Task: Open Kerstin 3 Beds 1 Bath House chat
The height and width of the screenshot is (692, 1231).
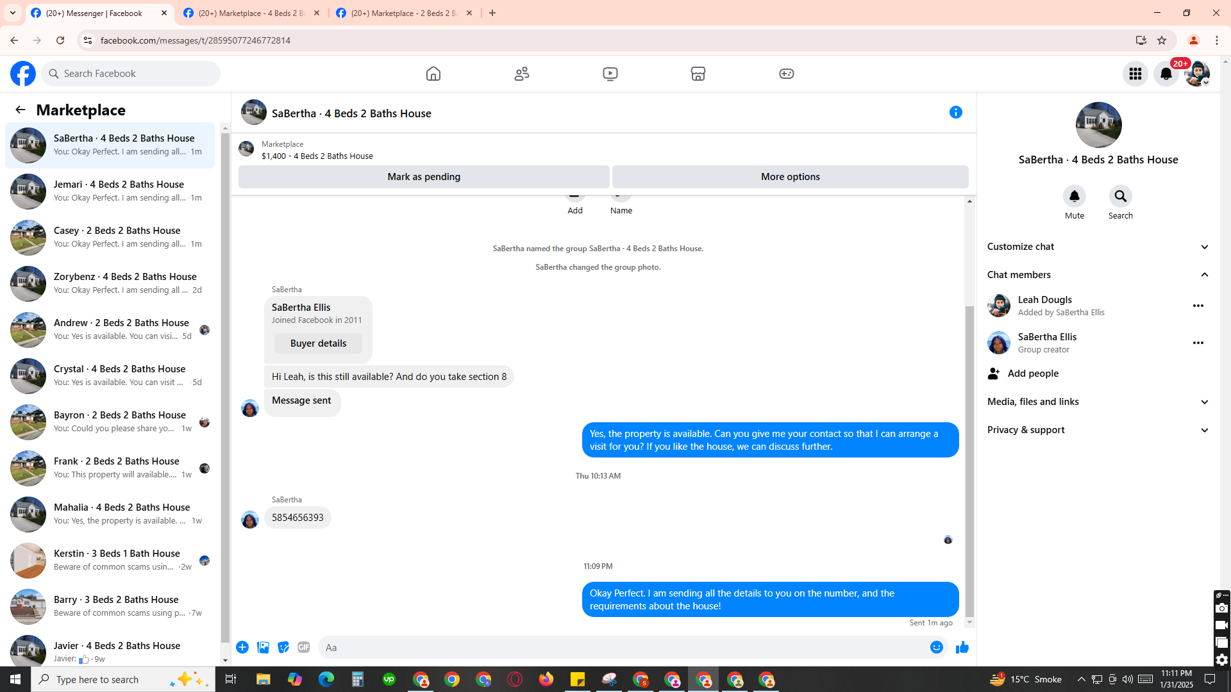Action: pos(110,561)
